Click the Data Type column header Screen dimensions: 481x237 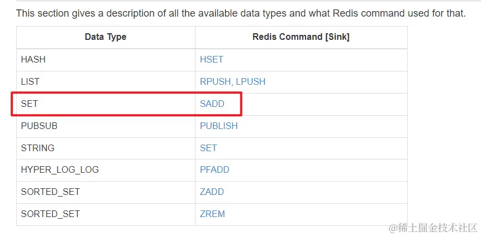(x=106, y=37)
